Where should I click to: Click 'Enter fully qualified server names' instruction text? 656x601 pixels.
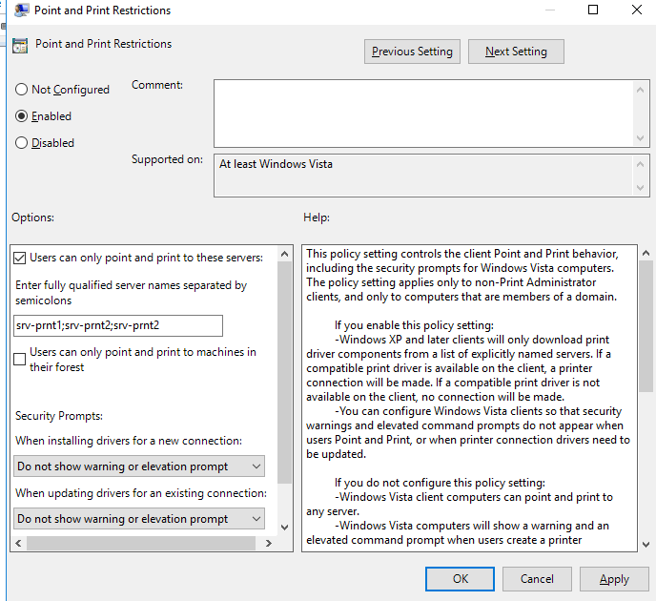click(x=131, y=293)
